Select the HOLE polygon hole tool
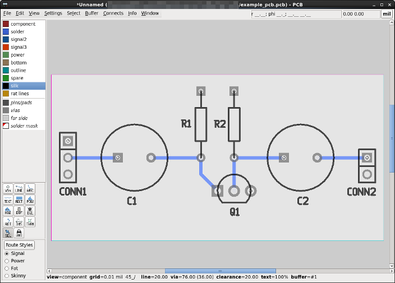 (x=8, y=211)
